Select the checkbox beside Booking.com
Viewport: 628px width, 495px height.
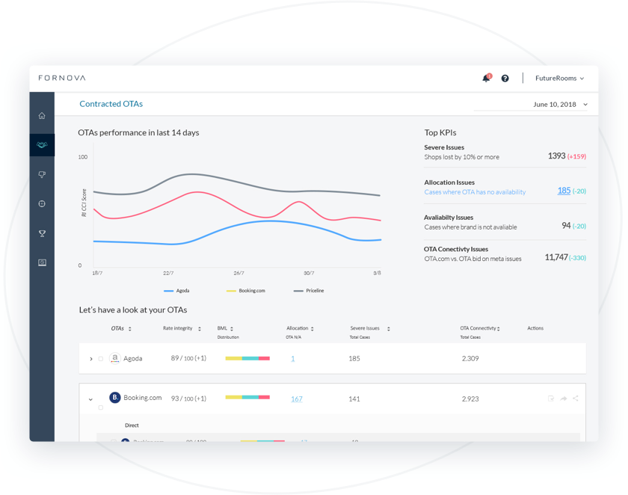click(x=101, y=408)
